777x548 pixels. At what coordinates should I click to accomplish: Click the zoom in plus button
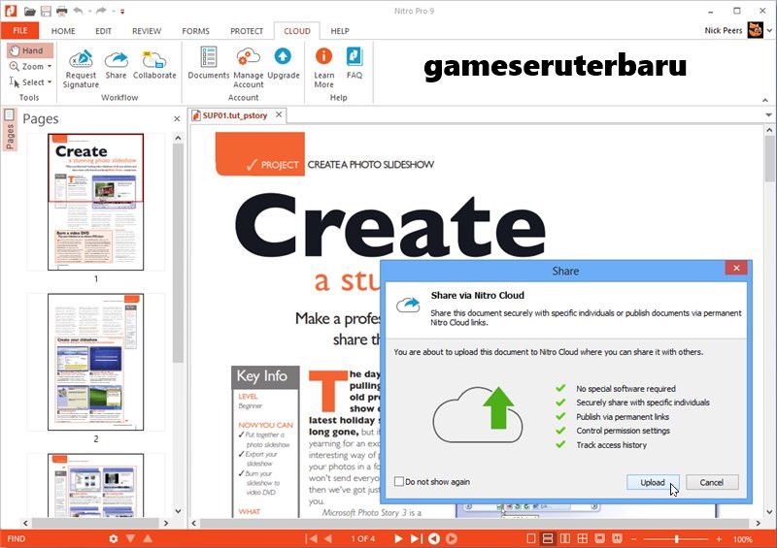pos(719,539)
